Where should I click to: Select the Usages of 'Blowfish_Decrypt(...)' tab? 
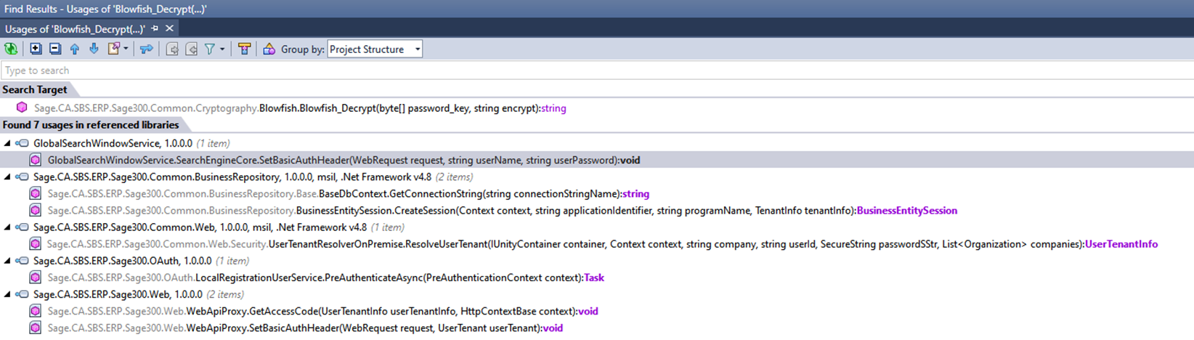(x=75, y=28)
